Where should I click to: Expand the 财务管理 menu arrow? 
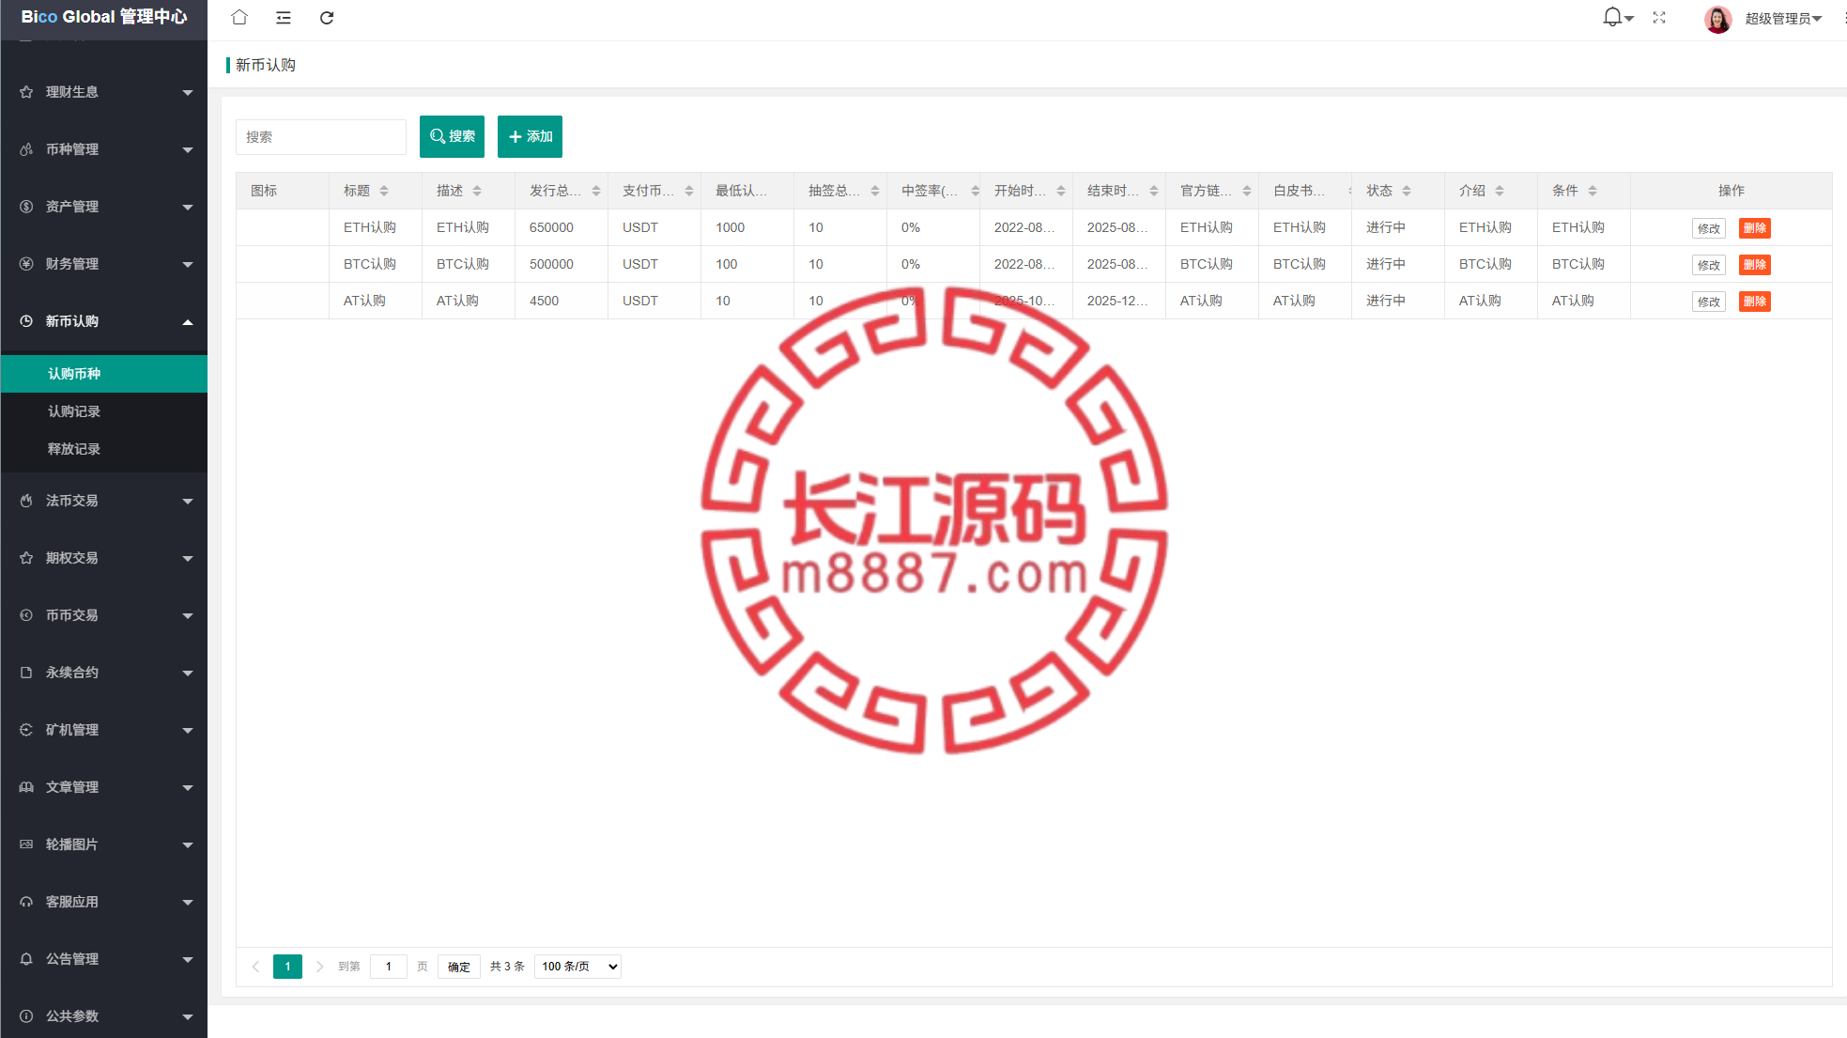tap(188, 265)
